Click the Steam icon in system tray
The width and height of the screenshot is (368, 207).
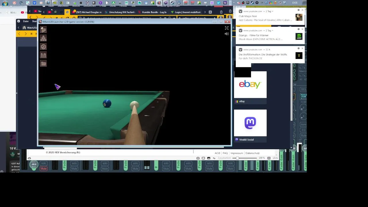pyautogui.click(x=252, y=3)
